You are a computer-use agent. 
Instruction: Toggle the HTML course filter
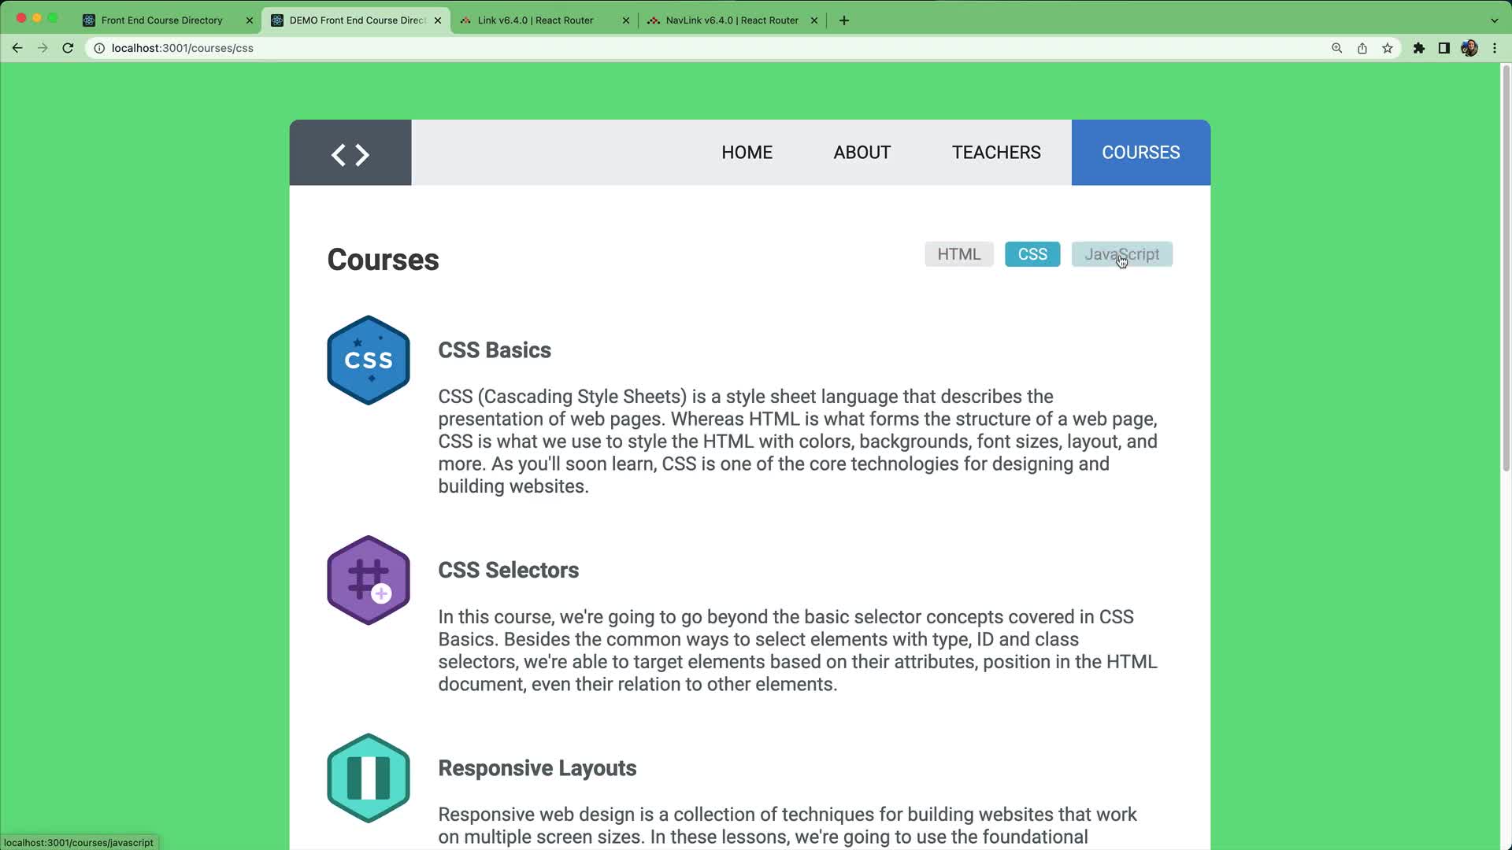pos(958,253)
